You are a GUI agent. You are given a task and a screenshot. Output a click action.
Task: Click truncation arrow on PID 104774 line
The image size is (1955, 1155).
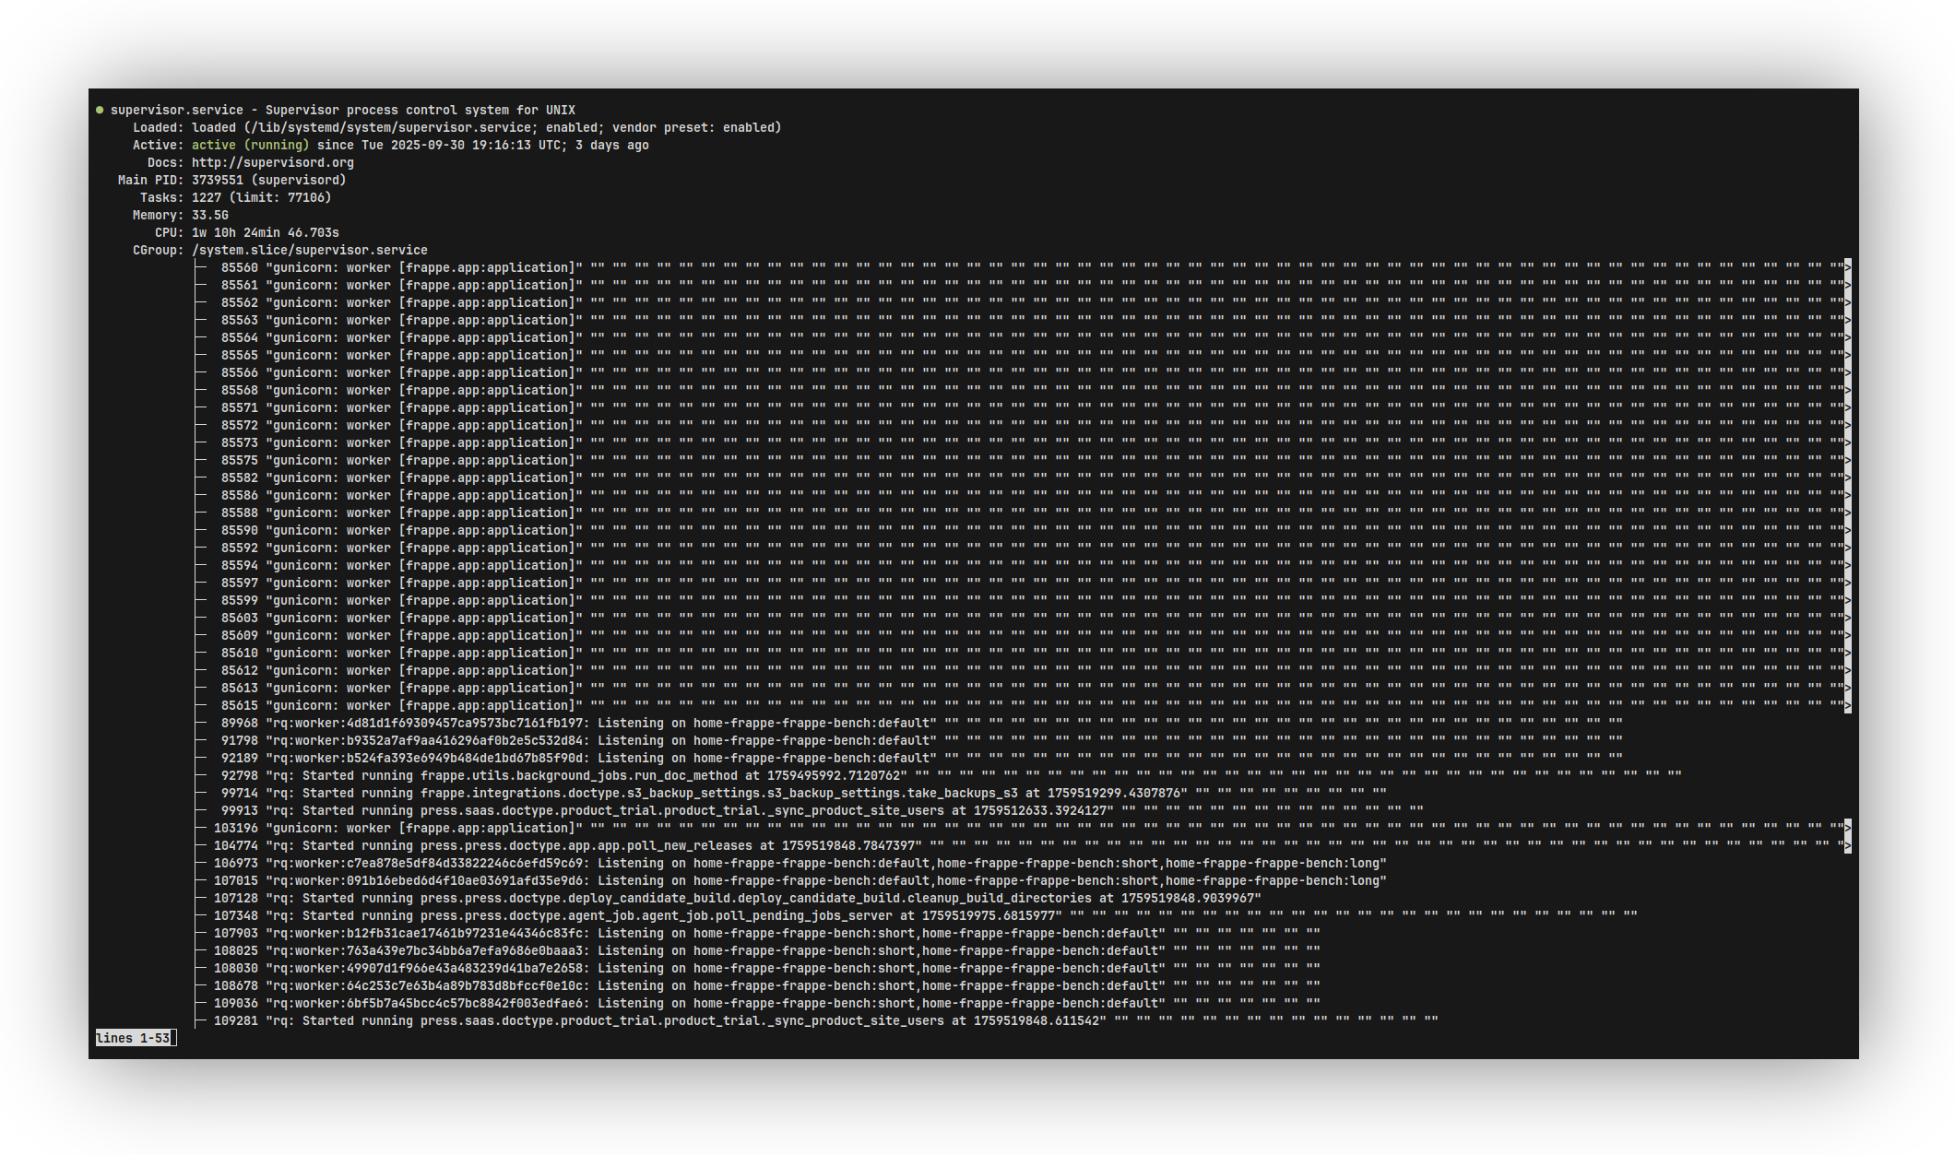click(1847, 845)
